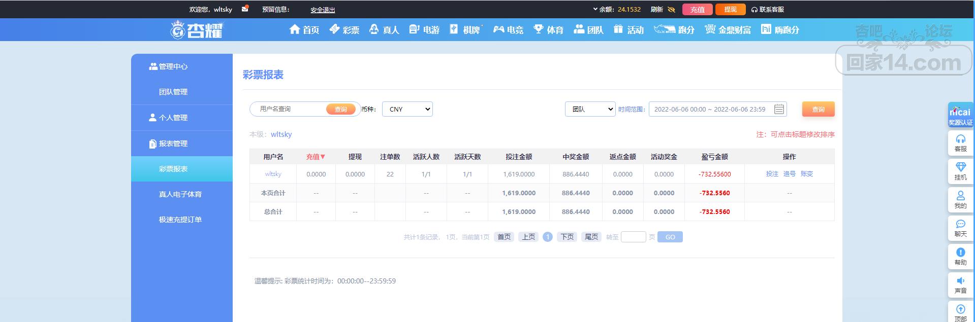Sort by the 盈亏金额 column header
This screenshot has width=975, height=322.
(715, 157)
